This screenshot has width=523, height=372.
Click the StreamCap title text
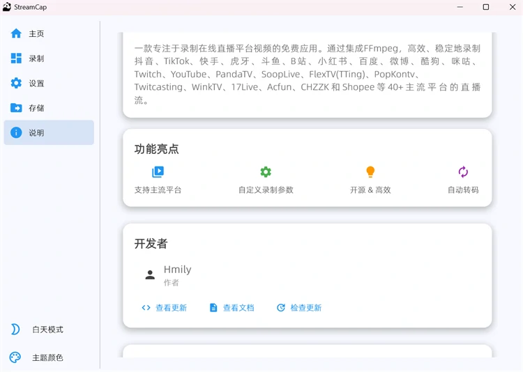point(31,7)
